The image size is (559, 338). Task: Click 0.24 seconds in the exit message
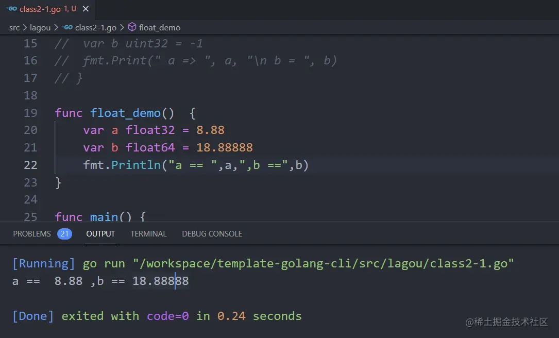click(x=260, y=316)
